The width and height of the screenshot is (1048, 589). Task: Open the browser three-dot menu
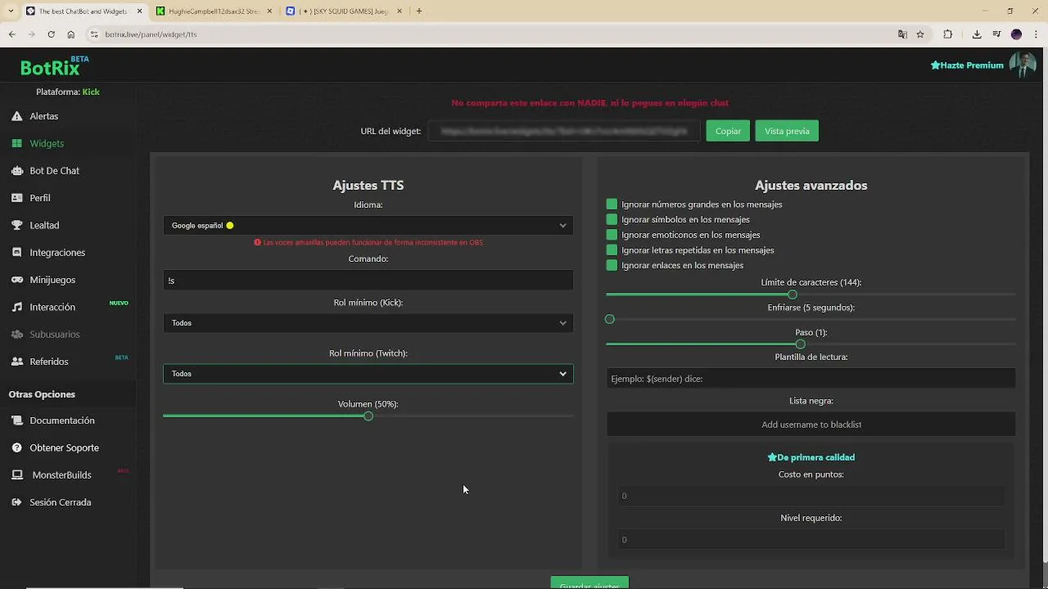point(1035,34)
